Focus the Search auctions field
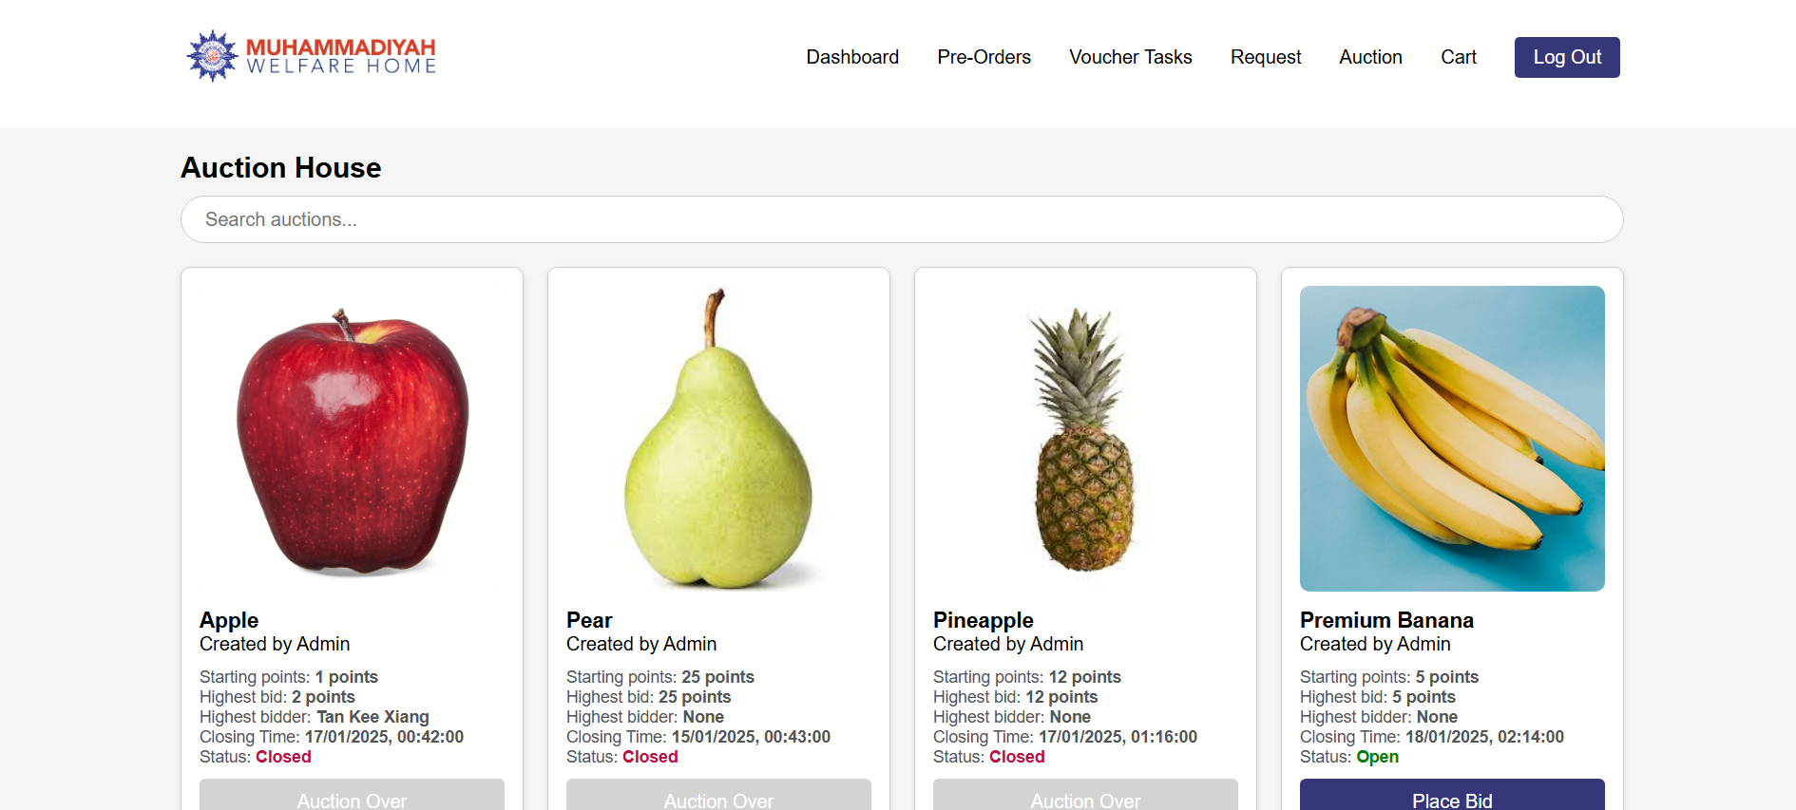Screen dimensions: 1796x810 pos(902,219)
